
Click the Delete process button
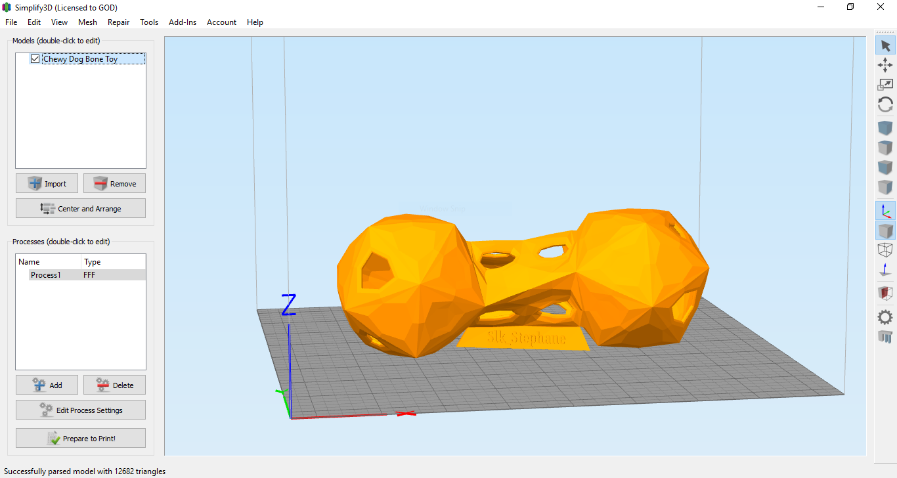(x=114, y=385)
